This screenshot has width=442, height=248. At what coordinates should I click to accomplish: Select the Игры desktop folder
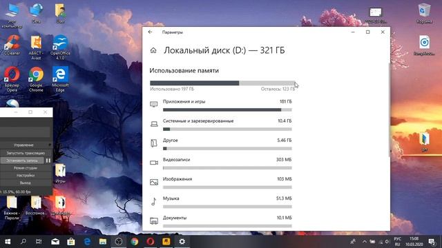click(60, 174)
